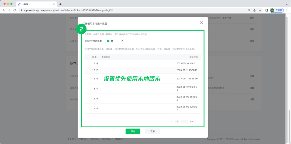291x144 pixels.
Task: Choose version 1.8.17 dated 2023-05-11
Action: pos(89,70)
